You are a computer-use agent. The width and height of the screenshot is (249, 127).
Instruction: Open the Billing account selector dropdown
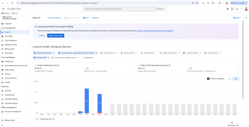click(x=15, y=18)
